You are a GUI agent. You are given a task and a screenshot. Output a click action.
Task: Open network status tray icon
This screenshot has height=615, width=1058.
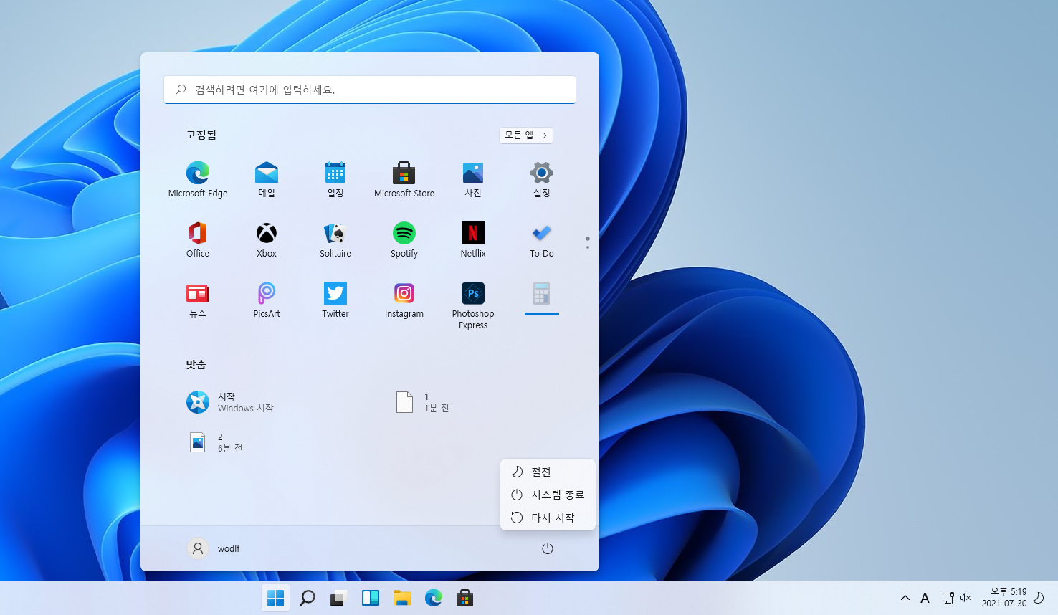(948, 598)
